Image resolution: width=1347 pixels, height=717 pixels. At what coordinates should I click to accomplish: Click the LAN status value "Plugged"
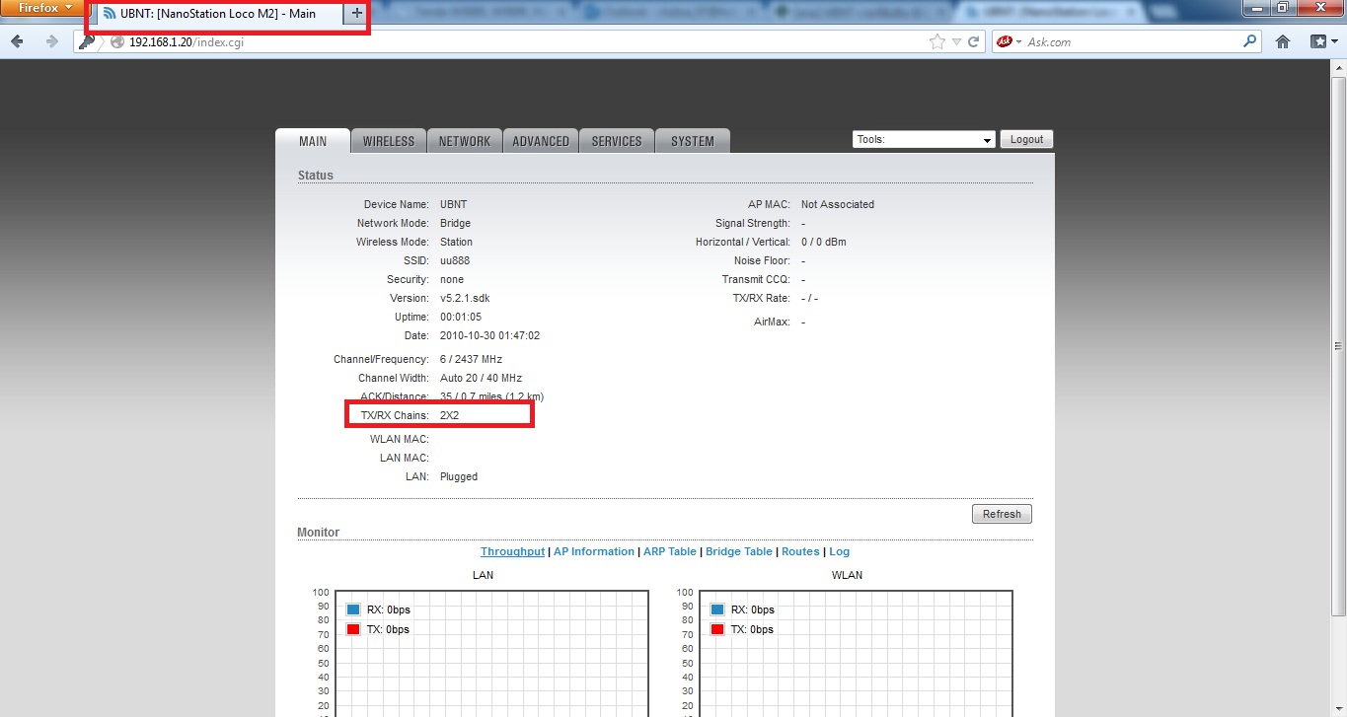[x=459, y=476]
